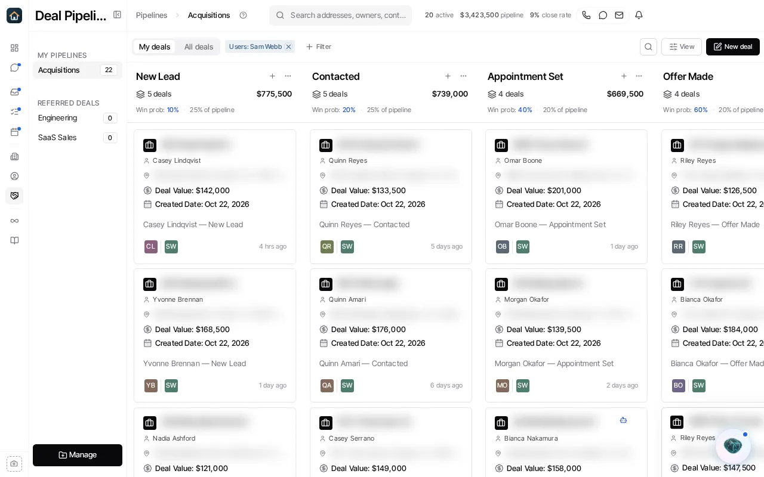Open the mail icon in top bar
Screen dimensions: 764x477
click(619, 15)
